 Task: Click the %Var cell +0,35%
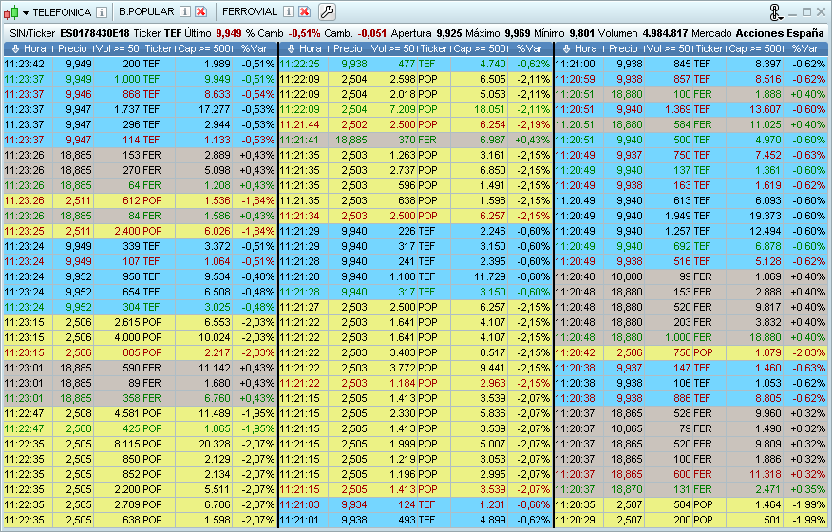[805, 489]
